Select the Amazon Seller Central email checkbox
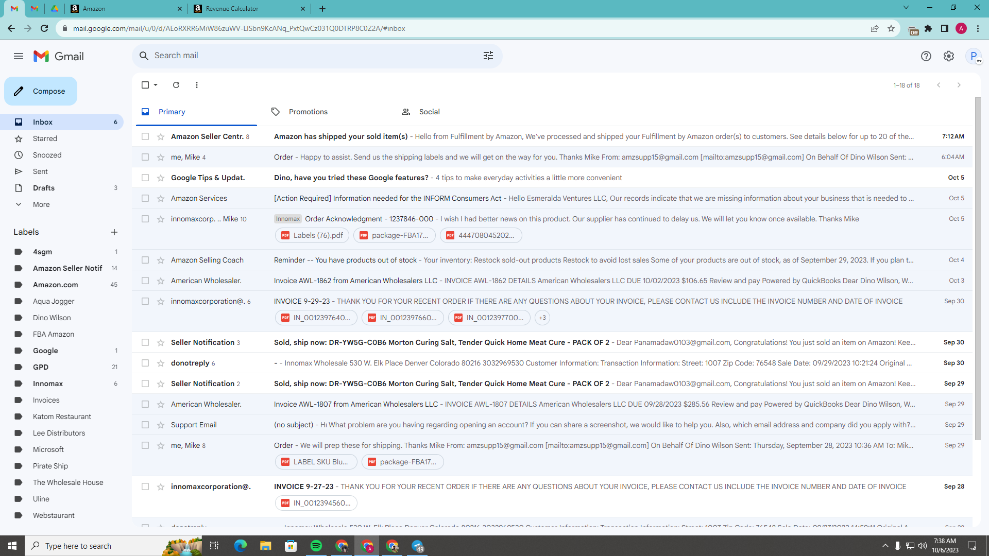Screen dimensions: 989x556 click(x=145, y=136)
